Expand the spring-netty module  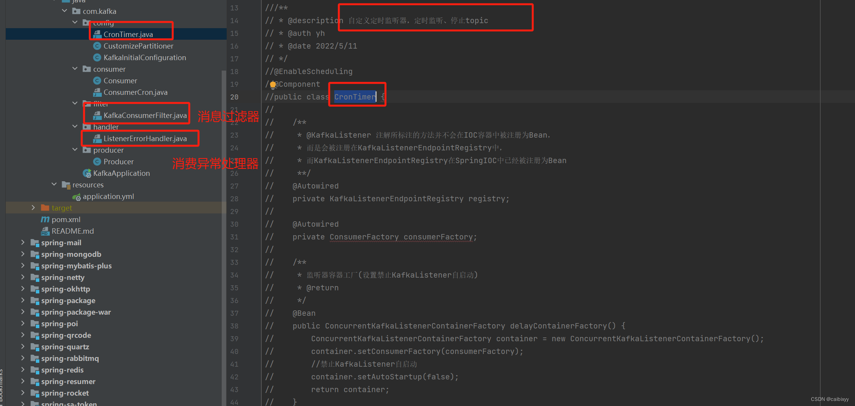[23, 277]
